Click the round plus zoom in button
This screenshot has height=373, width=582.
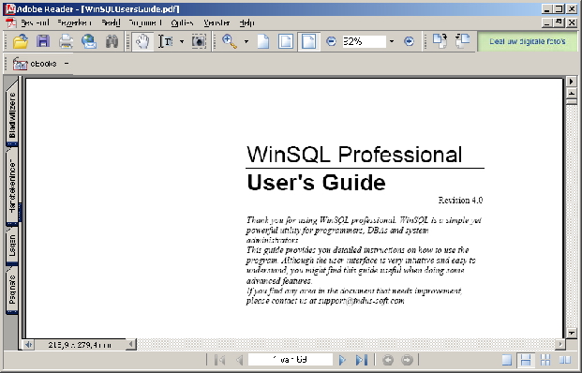[x=409, y=41]
